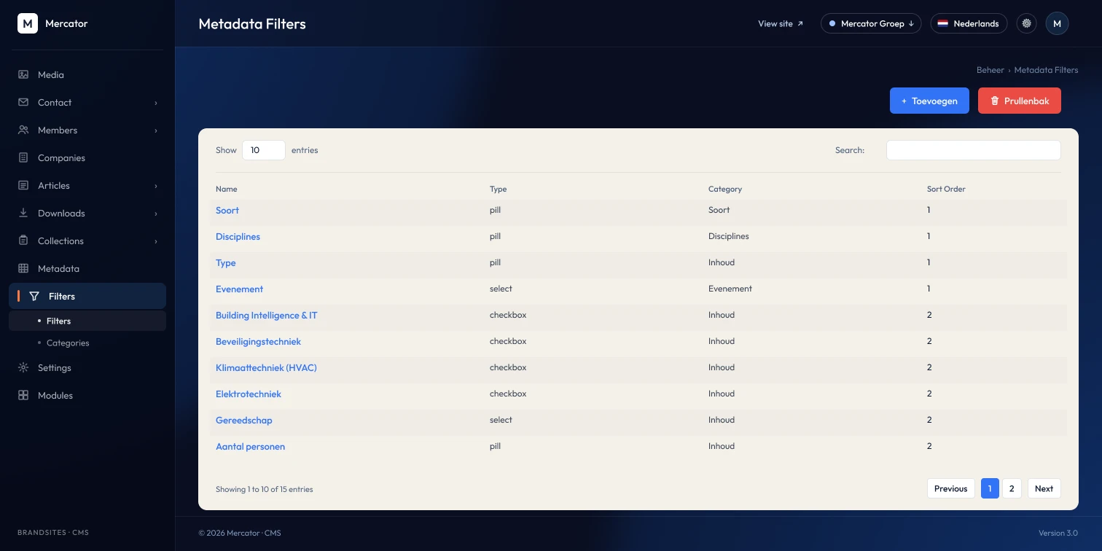Image resolution: width=1102 pixels, height=551 pixels.
Task: Expand the Collections submenu chevron
Action: point(156,241)
